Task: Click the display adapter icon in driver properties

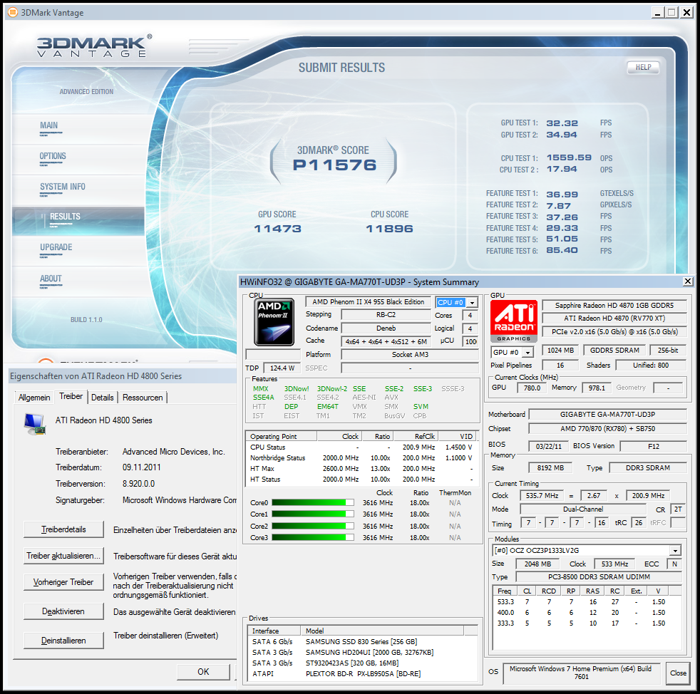Action: click(x=36, y=424)
